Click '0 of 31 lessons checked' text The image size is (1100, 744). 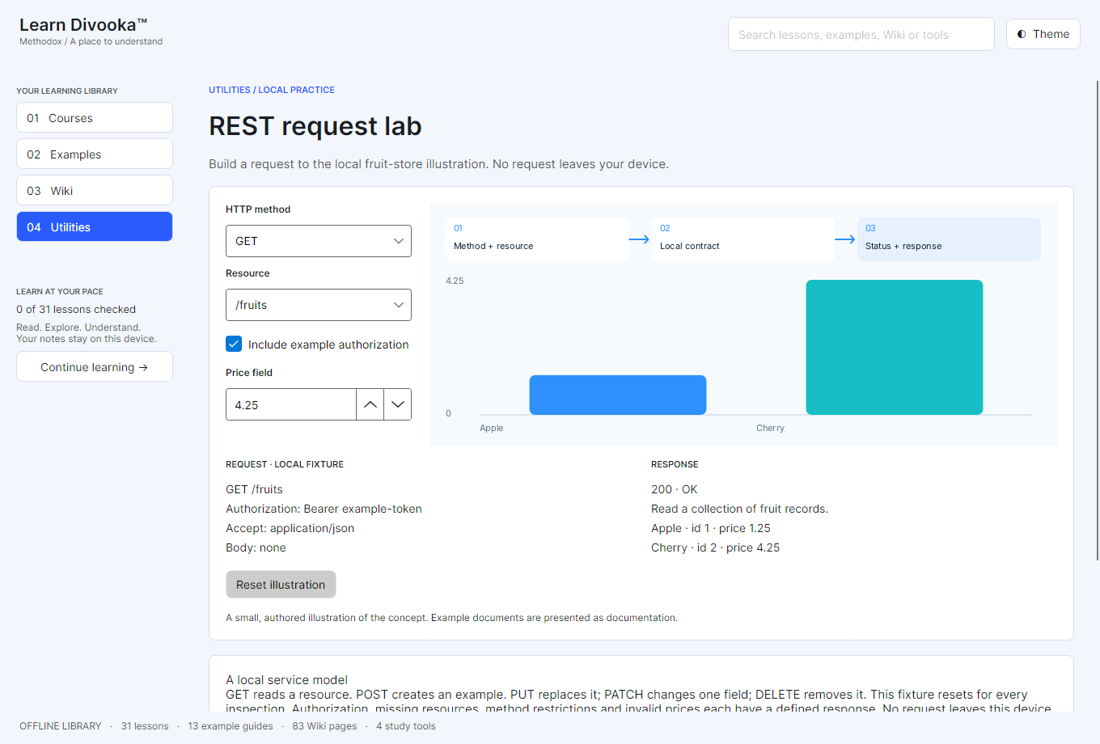pyautogui.click(x=76, y=309)
